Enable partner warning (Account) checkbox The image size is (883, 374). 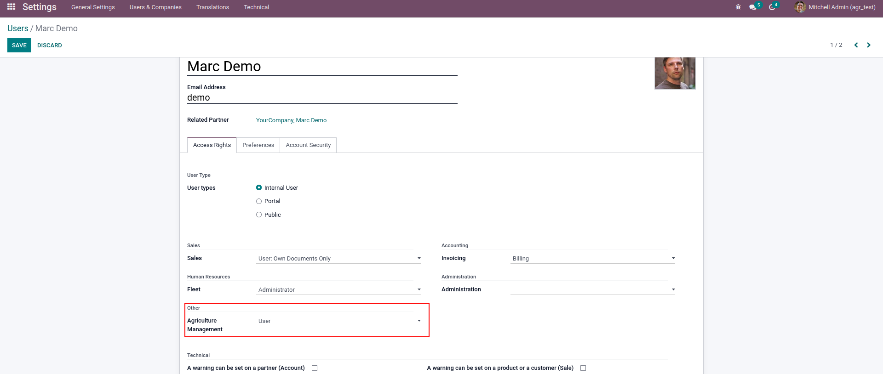315,368
